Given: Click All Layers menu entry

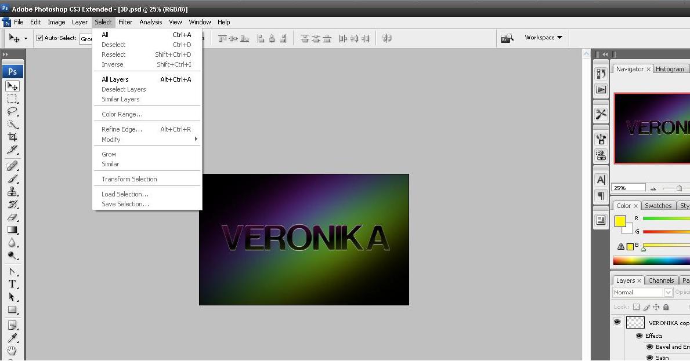Looking at the screenshot, I should tap(115, 79).
